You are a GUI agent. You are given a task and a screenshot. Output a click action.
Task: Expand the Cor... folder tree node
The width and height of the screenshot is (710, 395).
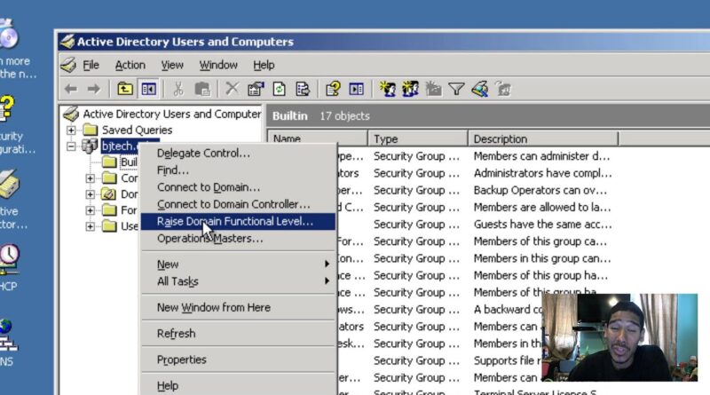click(91, 178)
